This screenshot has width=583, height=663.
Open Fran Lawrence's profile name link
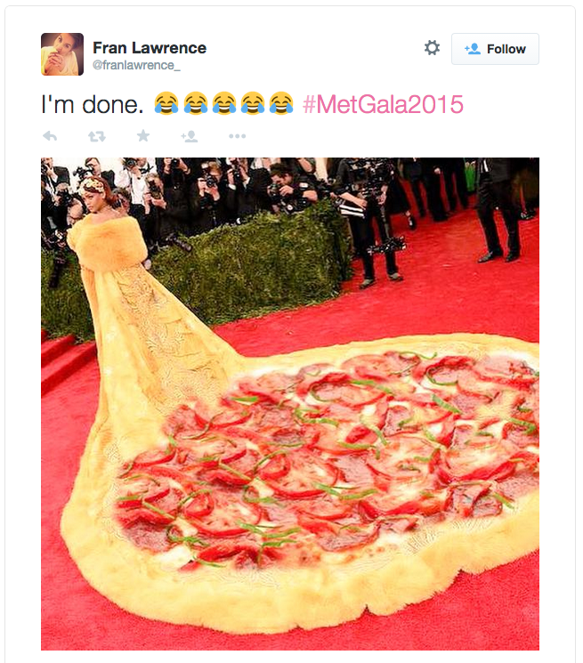pyautogui.click(x=150, y=48)
